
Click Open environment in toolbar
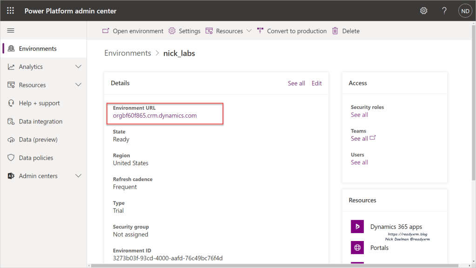133,31
